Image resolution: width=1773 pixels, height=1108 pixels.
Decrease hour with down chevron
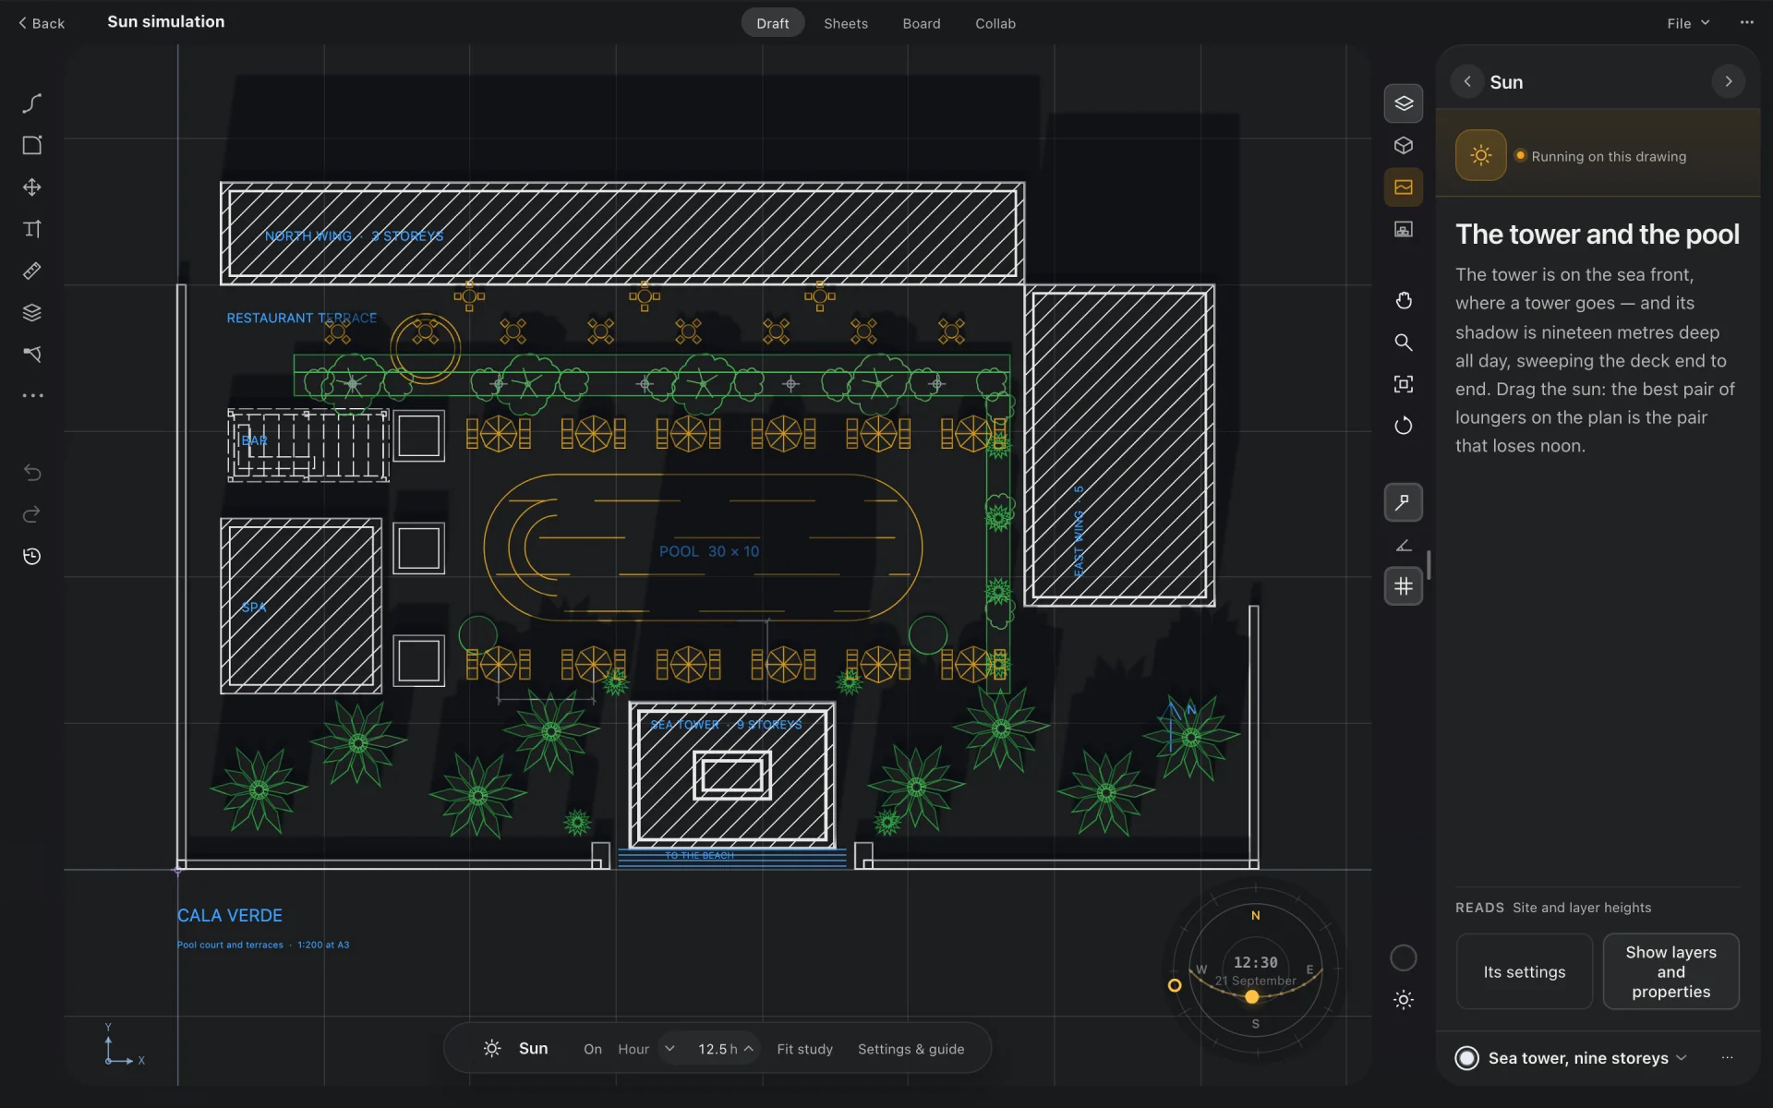(x=669, y=1049)
